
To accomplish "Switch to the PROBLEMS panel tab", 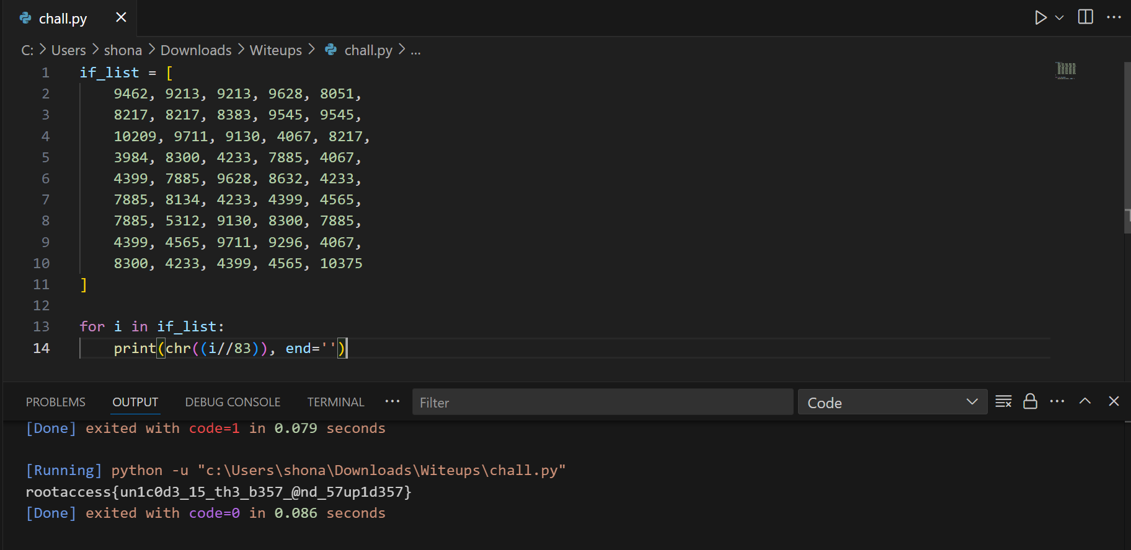I will [x=56, y=402].
